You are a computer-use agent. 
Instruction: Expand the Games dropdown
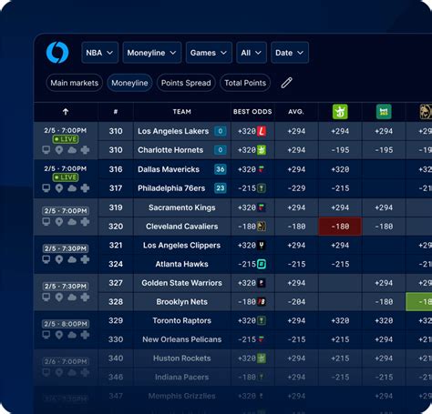point(209,53)
